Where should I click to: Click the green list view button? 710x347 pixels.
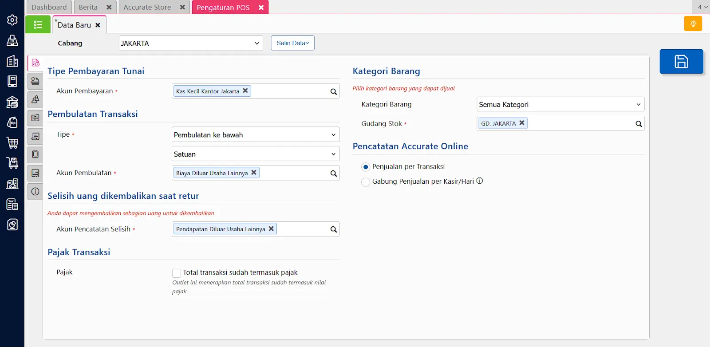38,24
